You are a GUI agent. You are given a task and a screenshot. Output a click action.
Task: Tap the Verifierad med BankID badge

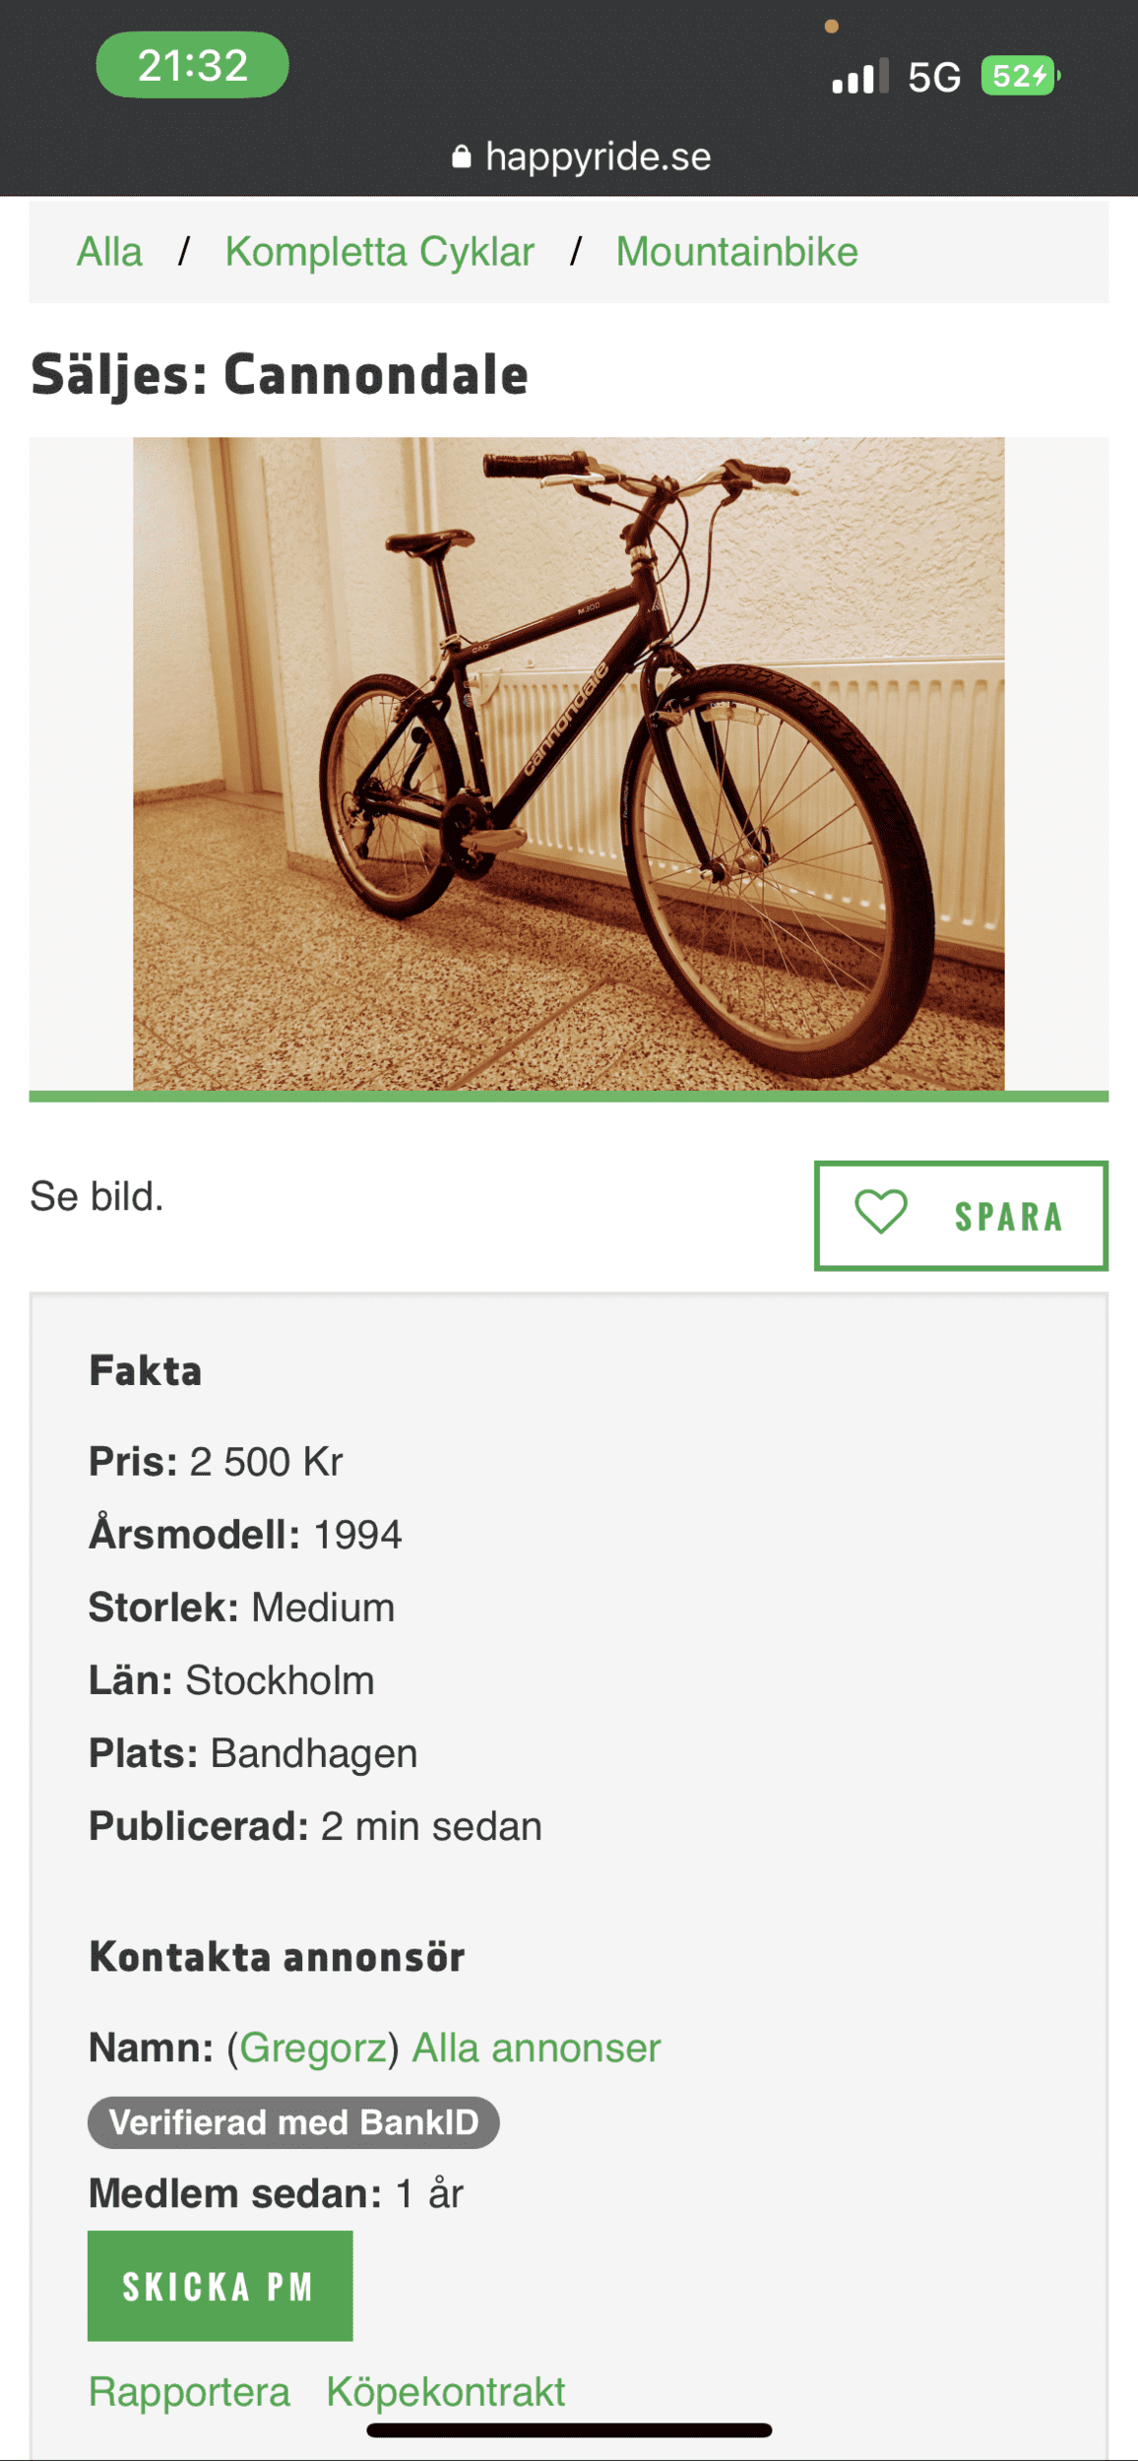[x=293, y=2122]
